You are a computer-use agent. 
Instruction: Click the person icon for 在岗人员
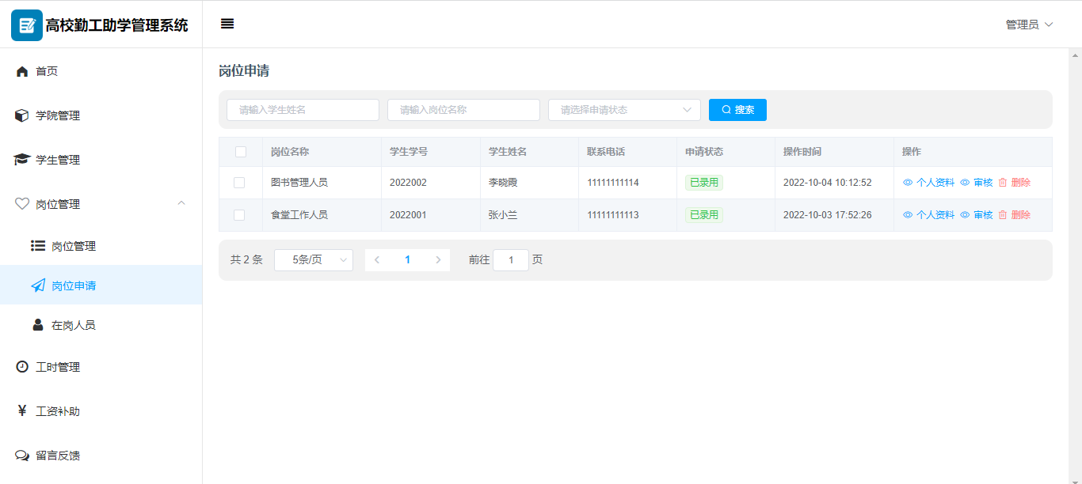(38, 325)
